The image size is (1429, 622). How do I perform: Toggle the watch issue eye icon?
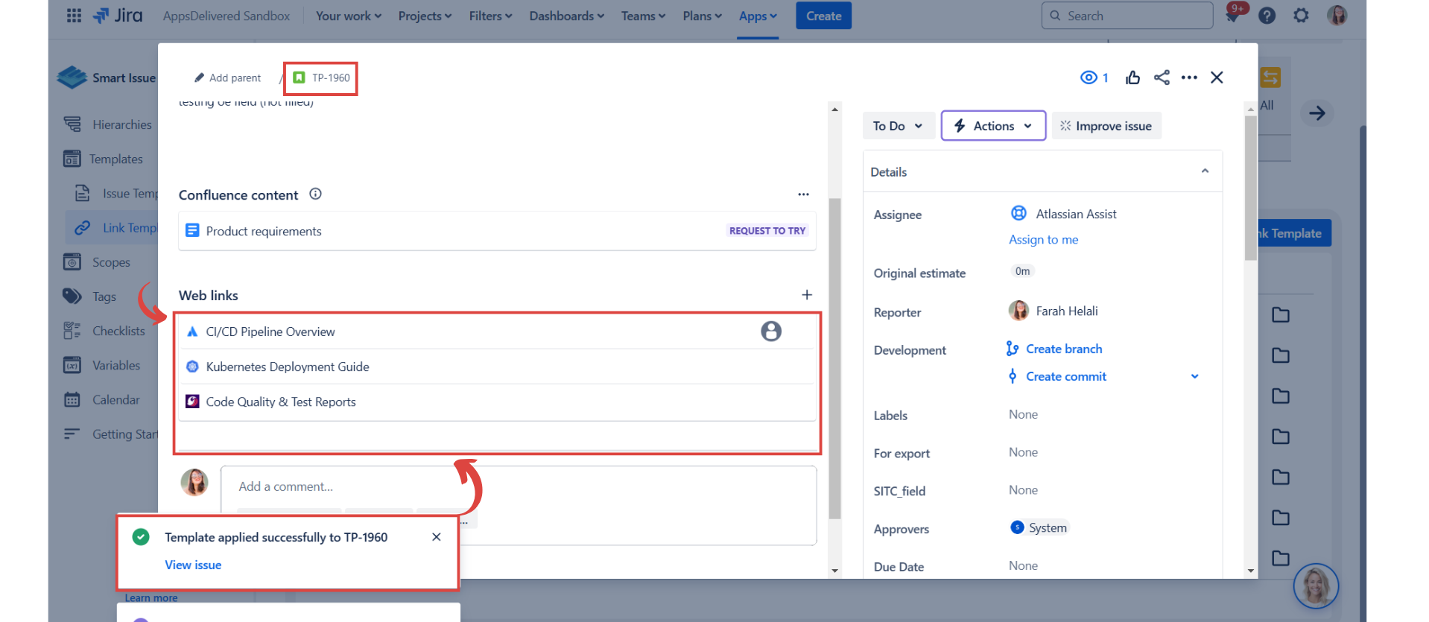(x=1089, y=77)
